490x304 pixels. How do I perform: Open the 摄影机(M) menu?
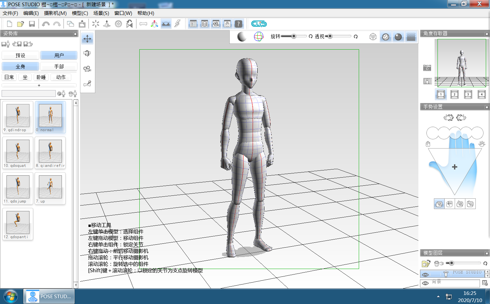55,13
